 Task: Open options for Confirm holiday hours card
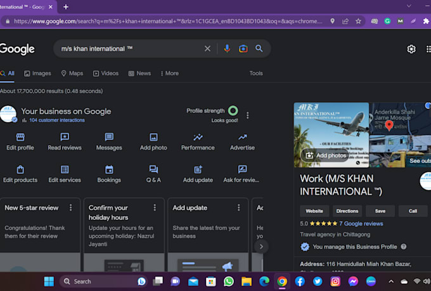(155, 207)
